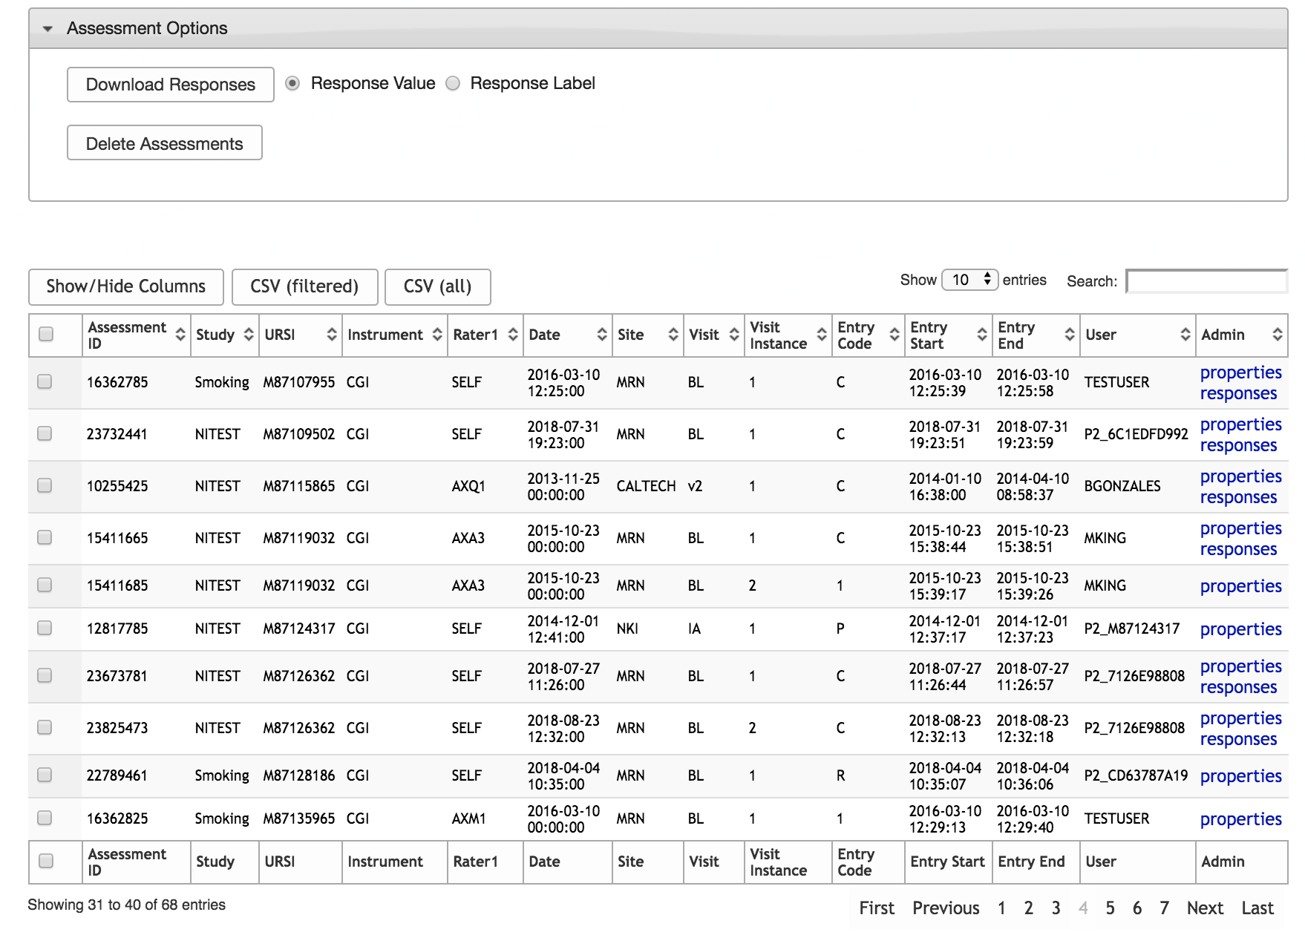Click the Download Responses button
This screenshot has height=935, width=1305.
(170, 85)
